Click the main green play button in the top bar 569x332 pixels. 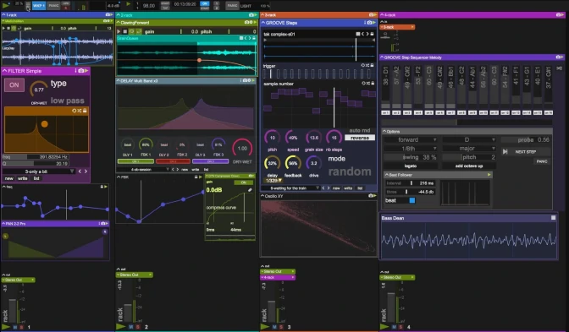pyautogui.click(x=6, y=5)
